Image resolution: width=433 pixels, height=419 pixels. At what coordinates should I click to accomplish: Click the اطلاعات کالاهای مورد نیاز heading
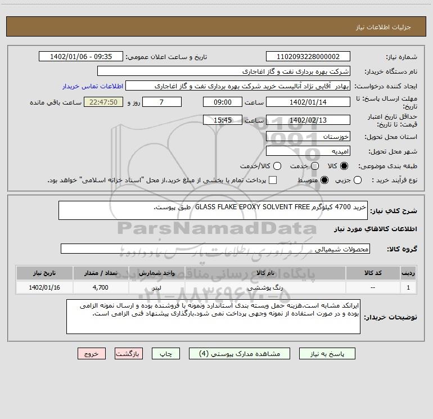pyautogui.click(x=376, y=229)
